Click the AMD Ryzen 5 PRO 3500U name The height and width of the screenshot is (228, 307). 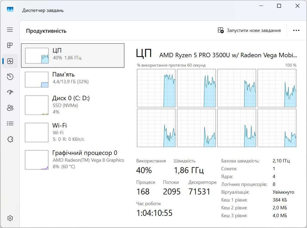228,55
